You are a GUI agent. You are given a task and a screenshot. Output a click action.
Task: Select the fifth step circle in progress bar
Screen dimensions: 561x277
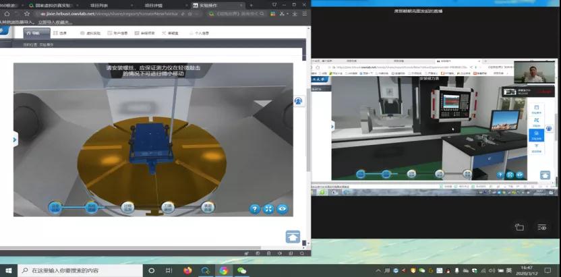coord(209,208)
